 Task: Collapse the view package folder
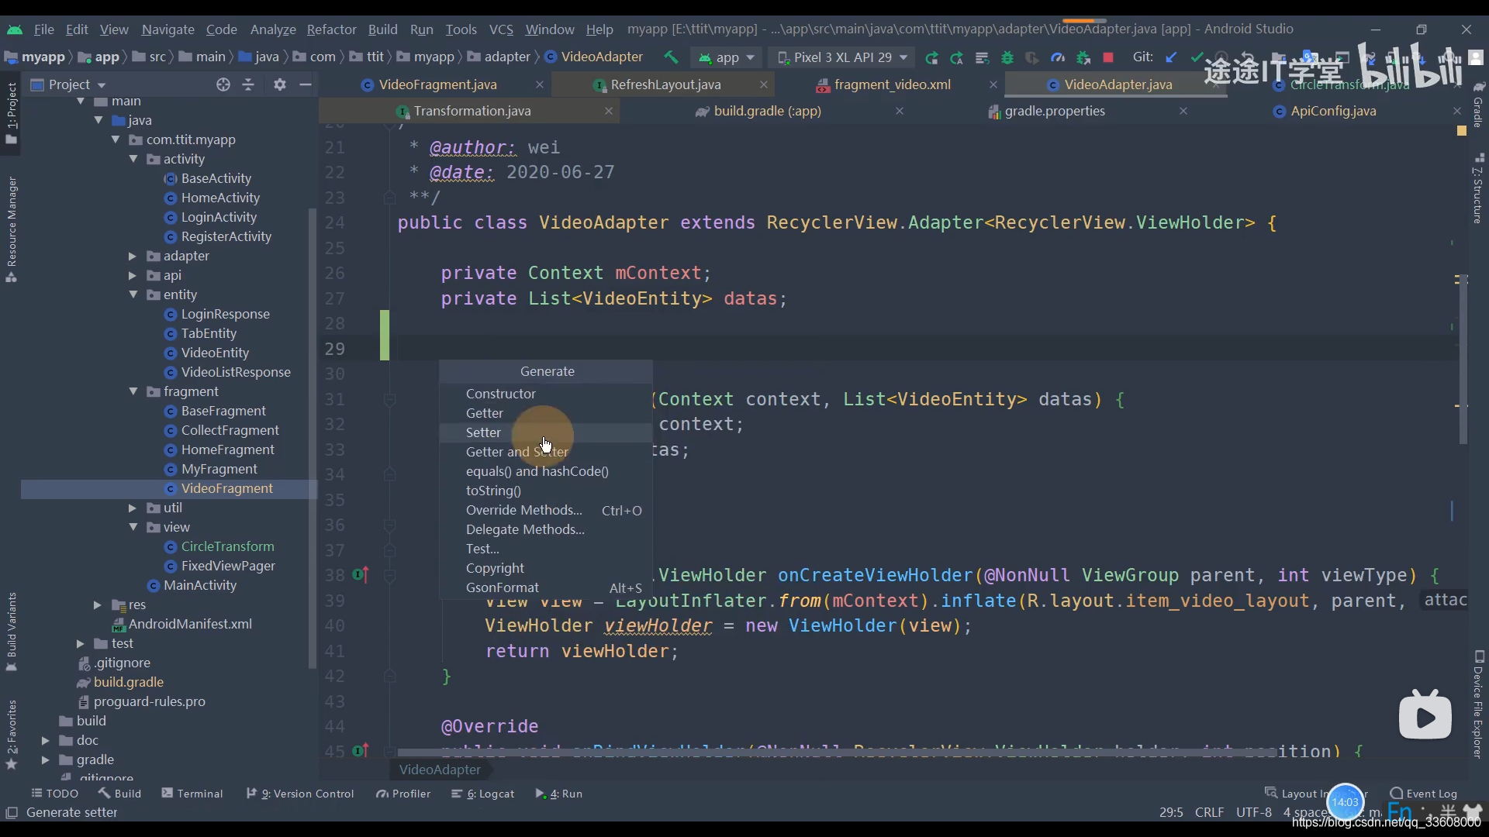point(133,527)
